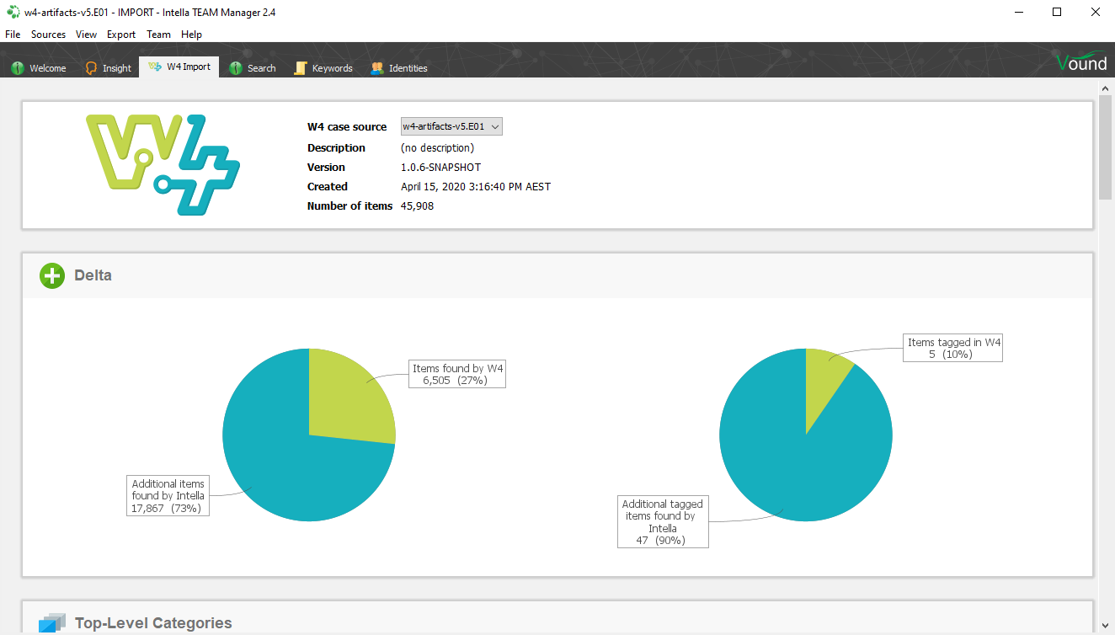This screenshot has width=1115, height=635.
Task: Click the Top-Level Categories icon
Action: [52, 623]
